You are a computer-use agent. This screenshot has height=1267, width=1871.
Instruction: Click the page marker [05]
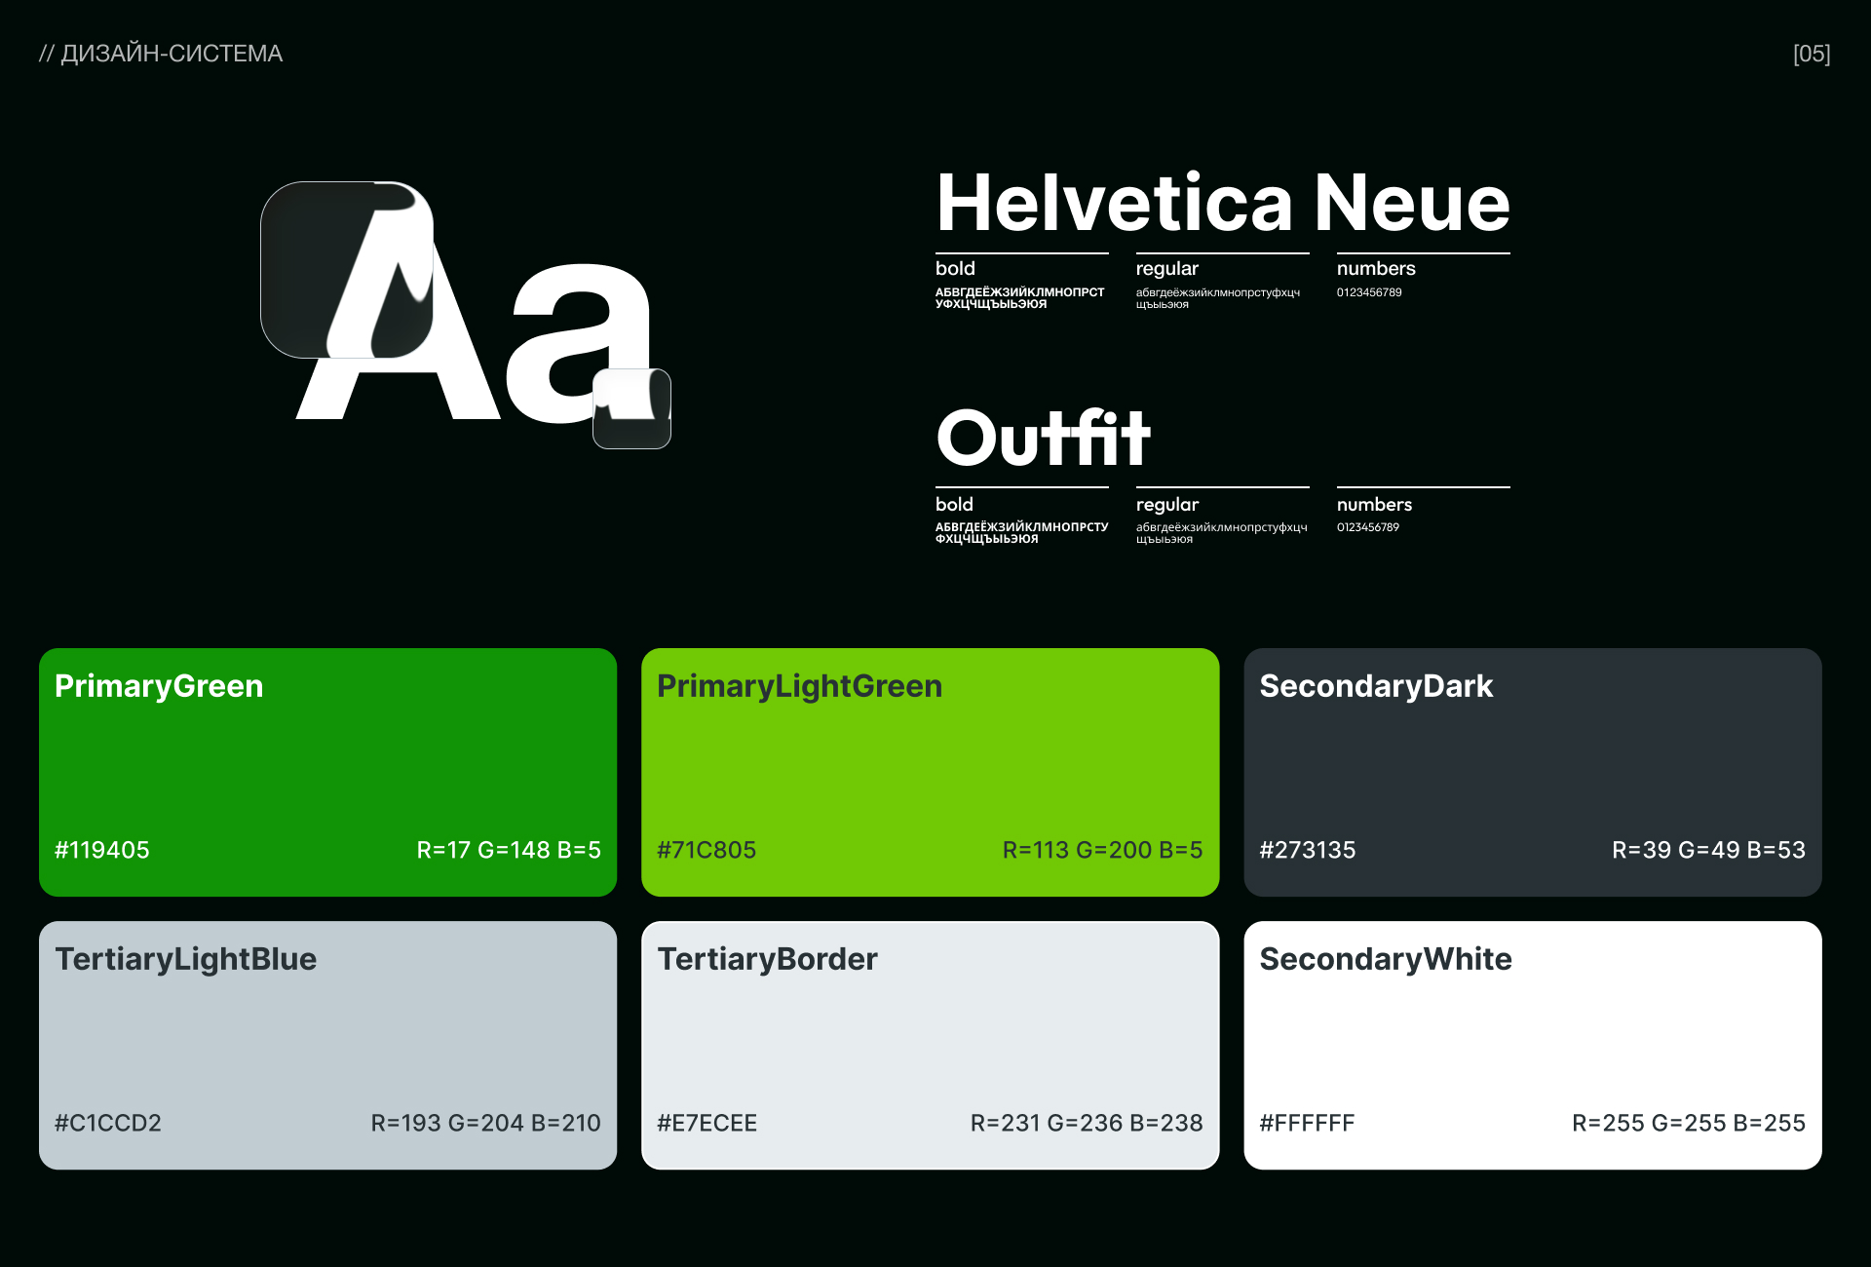(1813, 54)
